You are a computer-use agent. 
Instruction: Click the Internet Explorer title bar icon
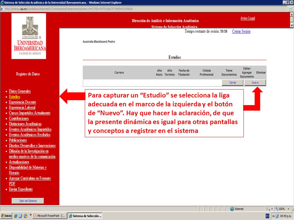click(x=2, y=3)
